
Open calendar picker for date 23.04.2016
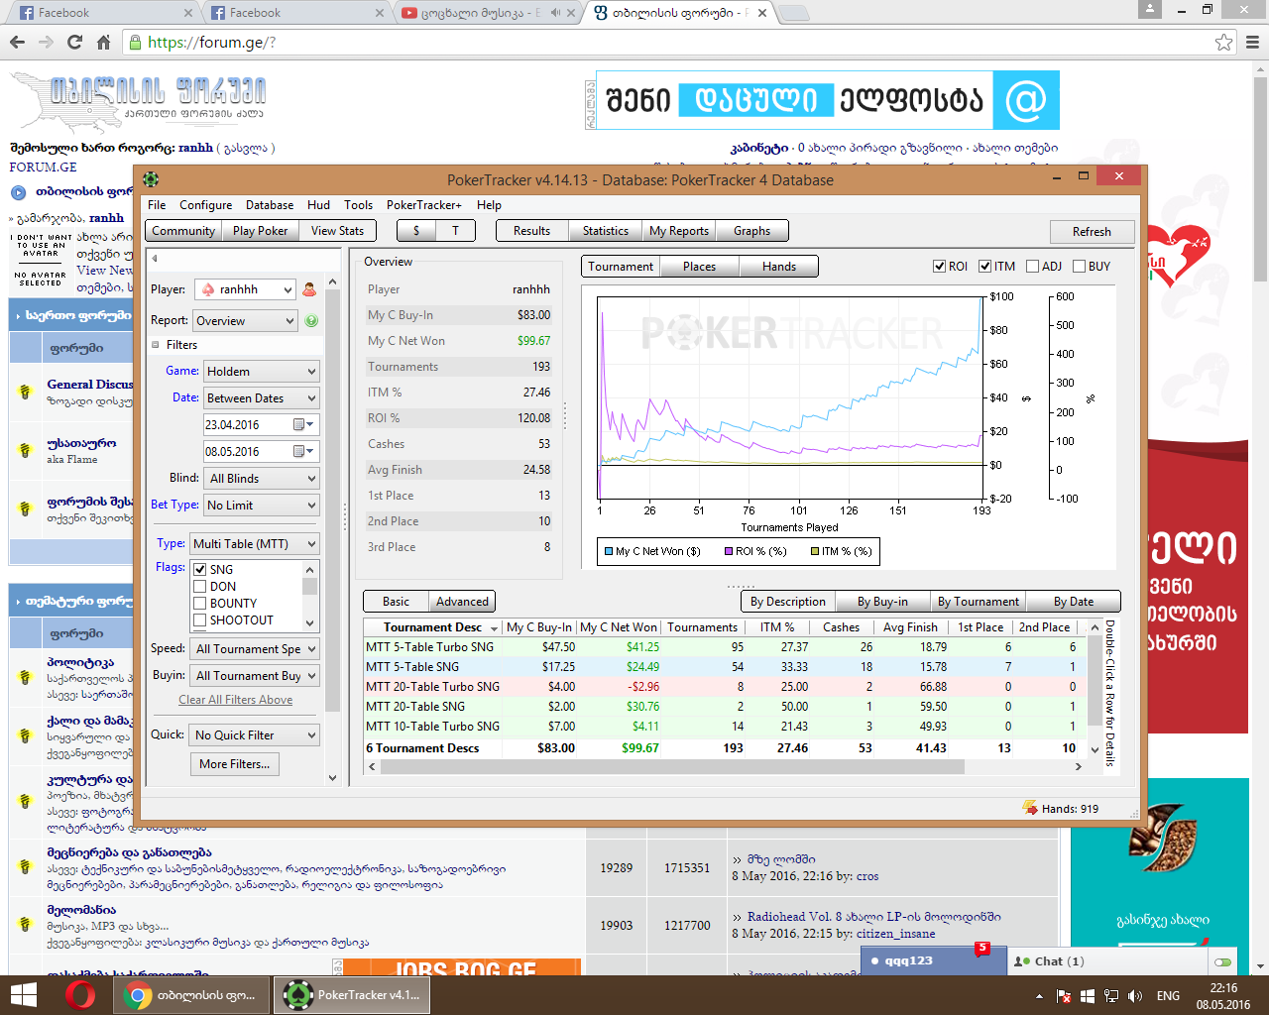click(304, 425)
